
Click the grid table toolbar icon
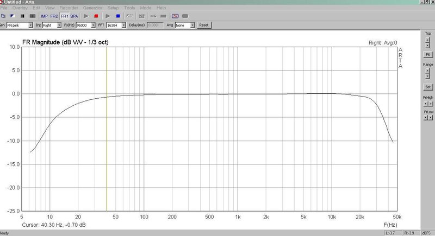click(x=33, y=16)
